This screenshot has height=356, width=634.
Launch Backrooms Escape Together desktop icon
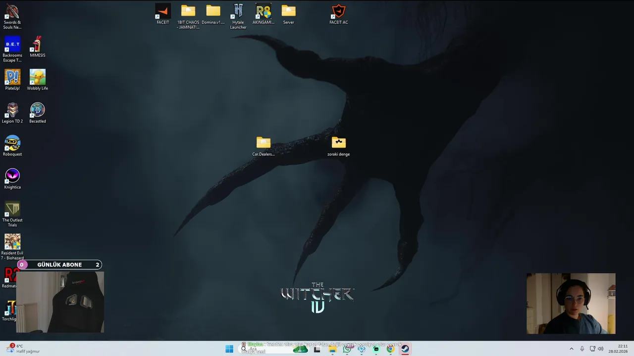click(x=12, y=49)
